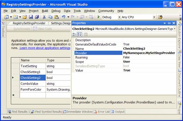The image size is (183, 121).
Task: Click the Open File folder icon
Action: (x=25, y=17)
